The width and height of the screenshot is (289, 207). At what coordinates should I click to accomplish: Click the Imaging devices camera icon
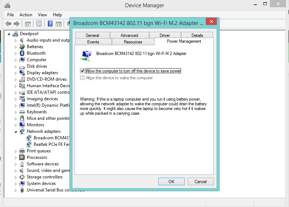tap(22, 99)
